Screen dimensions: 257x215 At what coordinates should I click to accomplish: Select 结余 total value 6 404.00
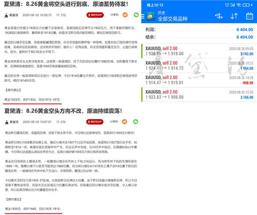point(245,37)
